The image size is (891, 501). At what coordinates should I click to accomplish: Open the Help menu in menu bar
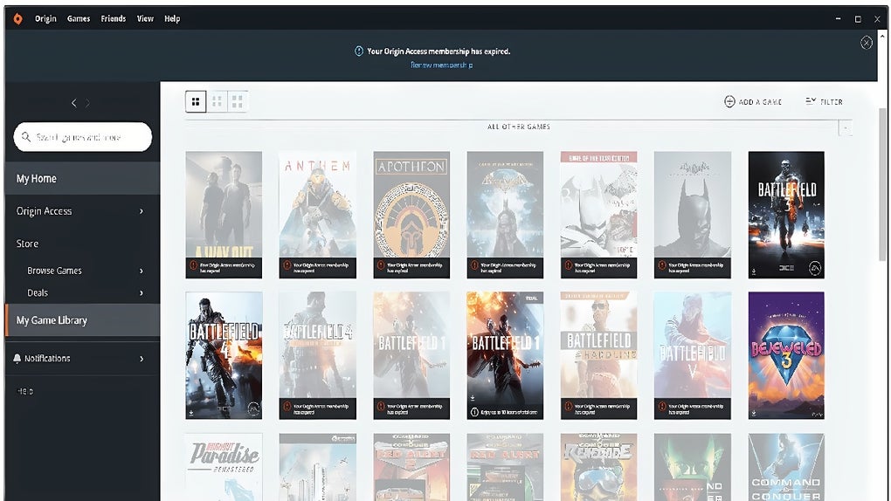[172, 18]
